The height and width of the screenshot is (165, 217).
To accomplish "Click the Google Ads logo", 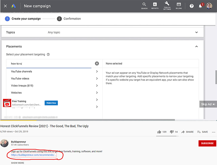I will click(x=13, y=6).
